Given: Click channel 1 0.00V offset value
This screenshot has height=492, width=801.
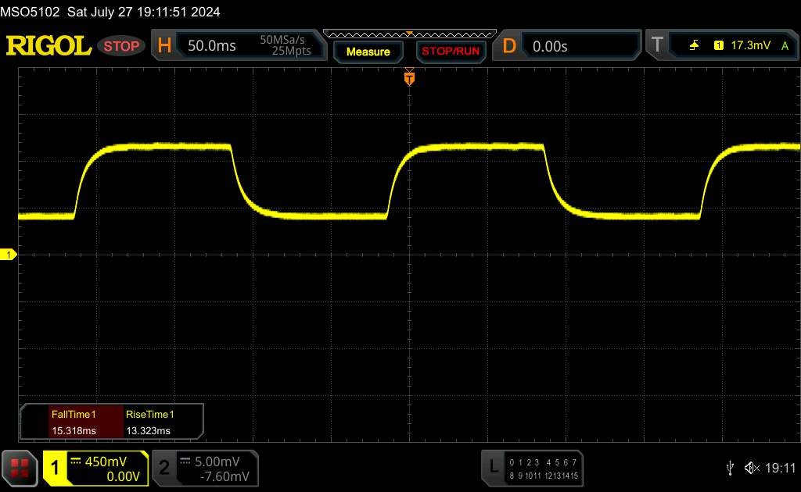Looking at the screenshot, I should 123,476.
